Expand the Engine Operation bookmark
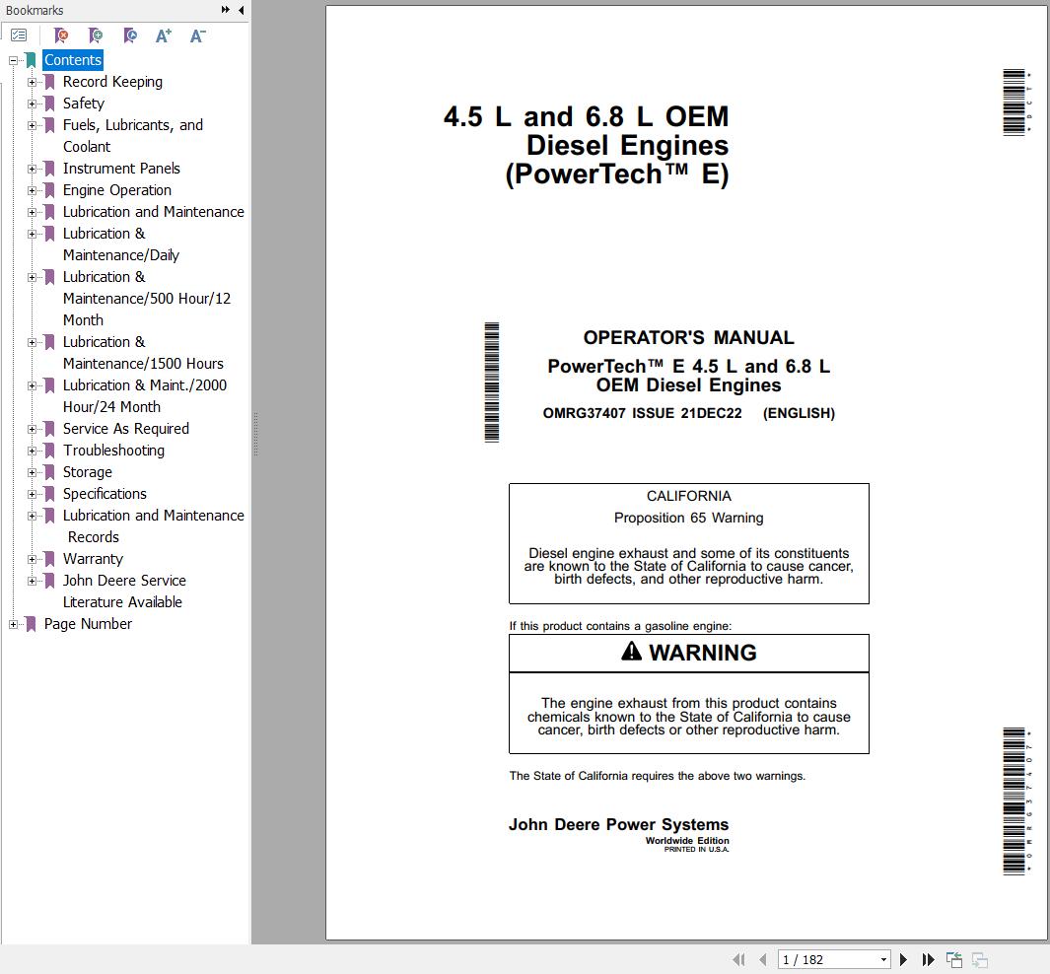The width and height of the screenshot is (1050, 974). pos(32,191)
